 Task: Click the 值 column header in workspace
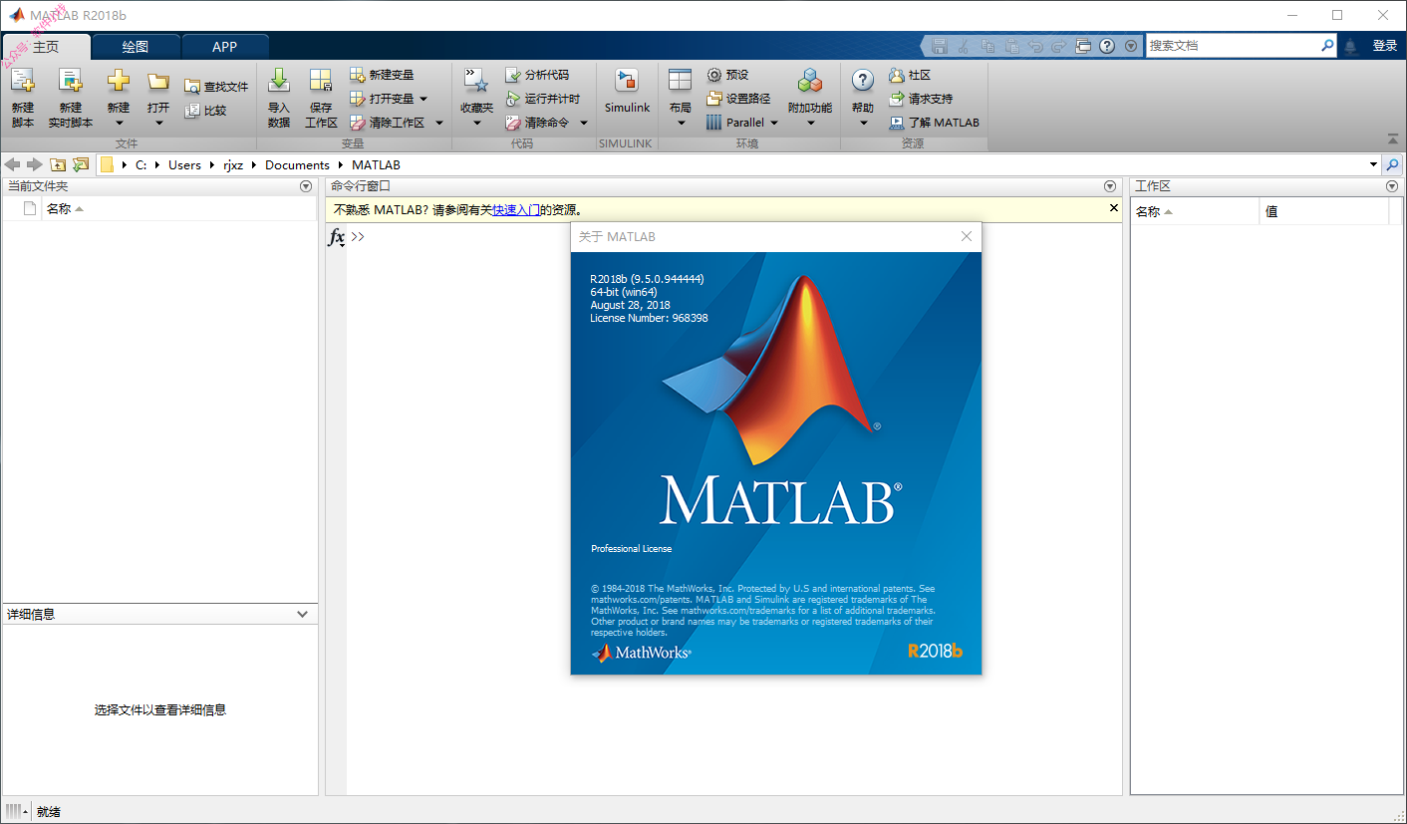click(x=1324, y=211)
